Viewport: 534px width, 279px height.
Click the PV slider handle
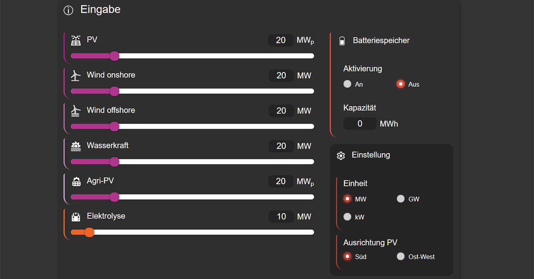tap(114, 56)
